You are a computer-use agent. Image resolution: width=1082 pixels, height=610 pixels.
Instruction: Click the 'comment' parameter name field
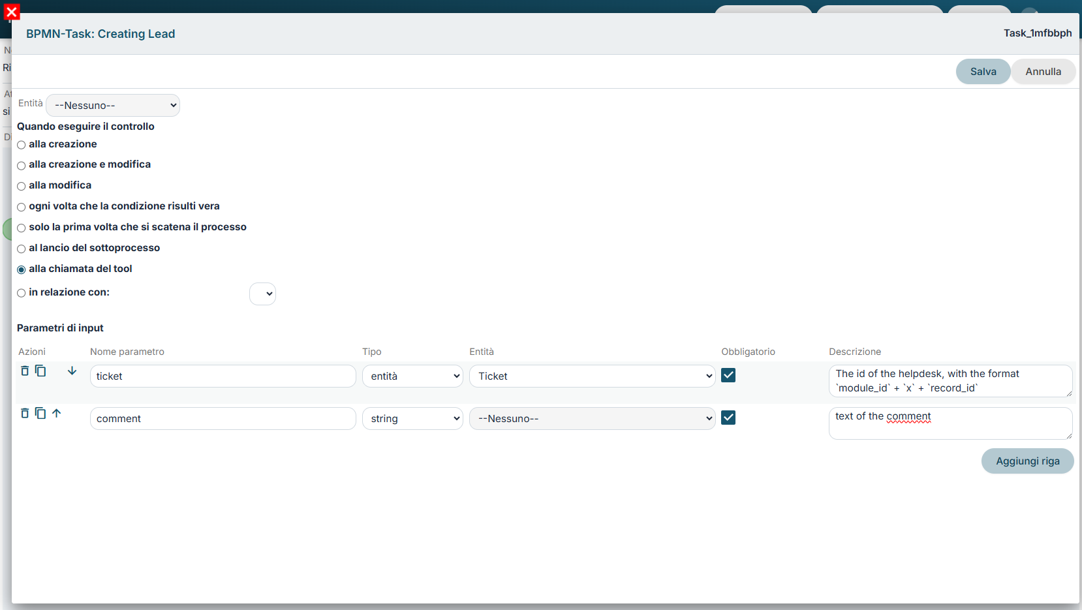[223, 419]
